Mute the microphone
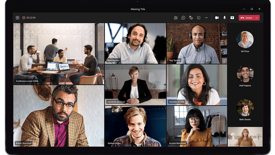Screen dimensions: 275x155 point(224,18)
